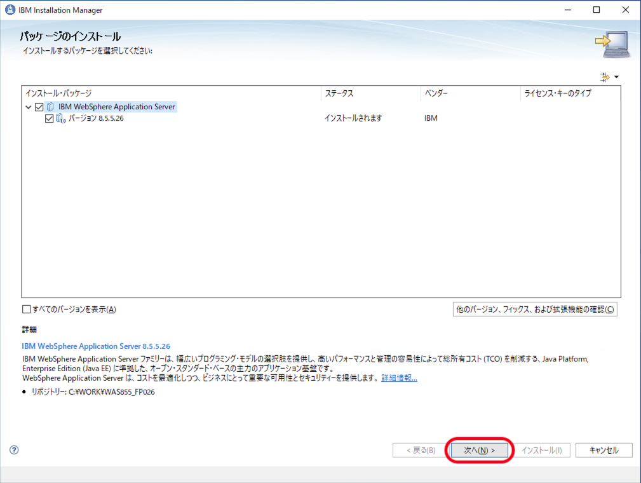This screenshot has height=483, width=641.
Task: Click the version 8.5.5.26 package icon
Action: click(x=60, y=119)
